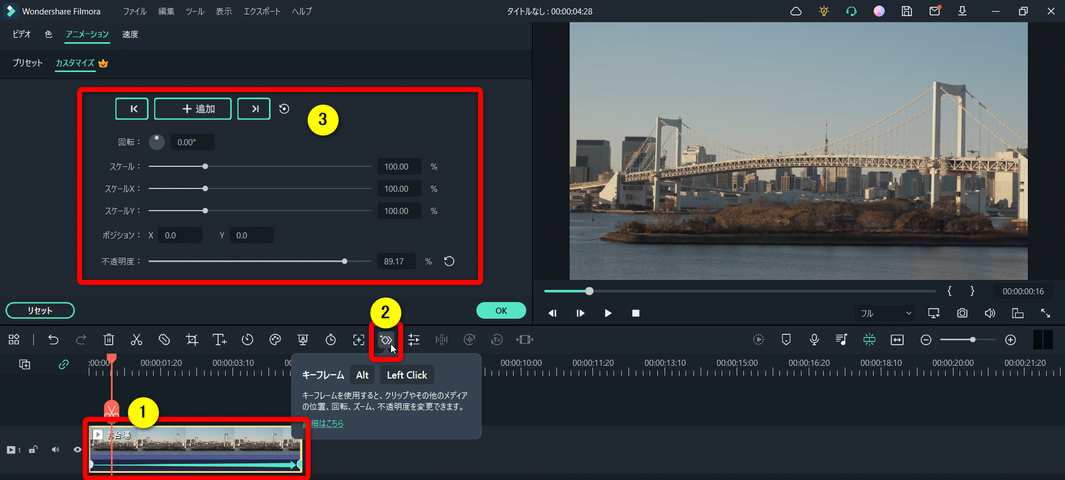Click the redo arrow in toolbar
1065x480 pixels.
[x=81, y=340]
